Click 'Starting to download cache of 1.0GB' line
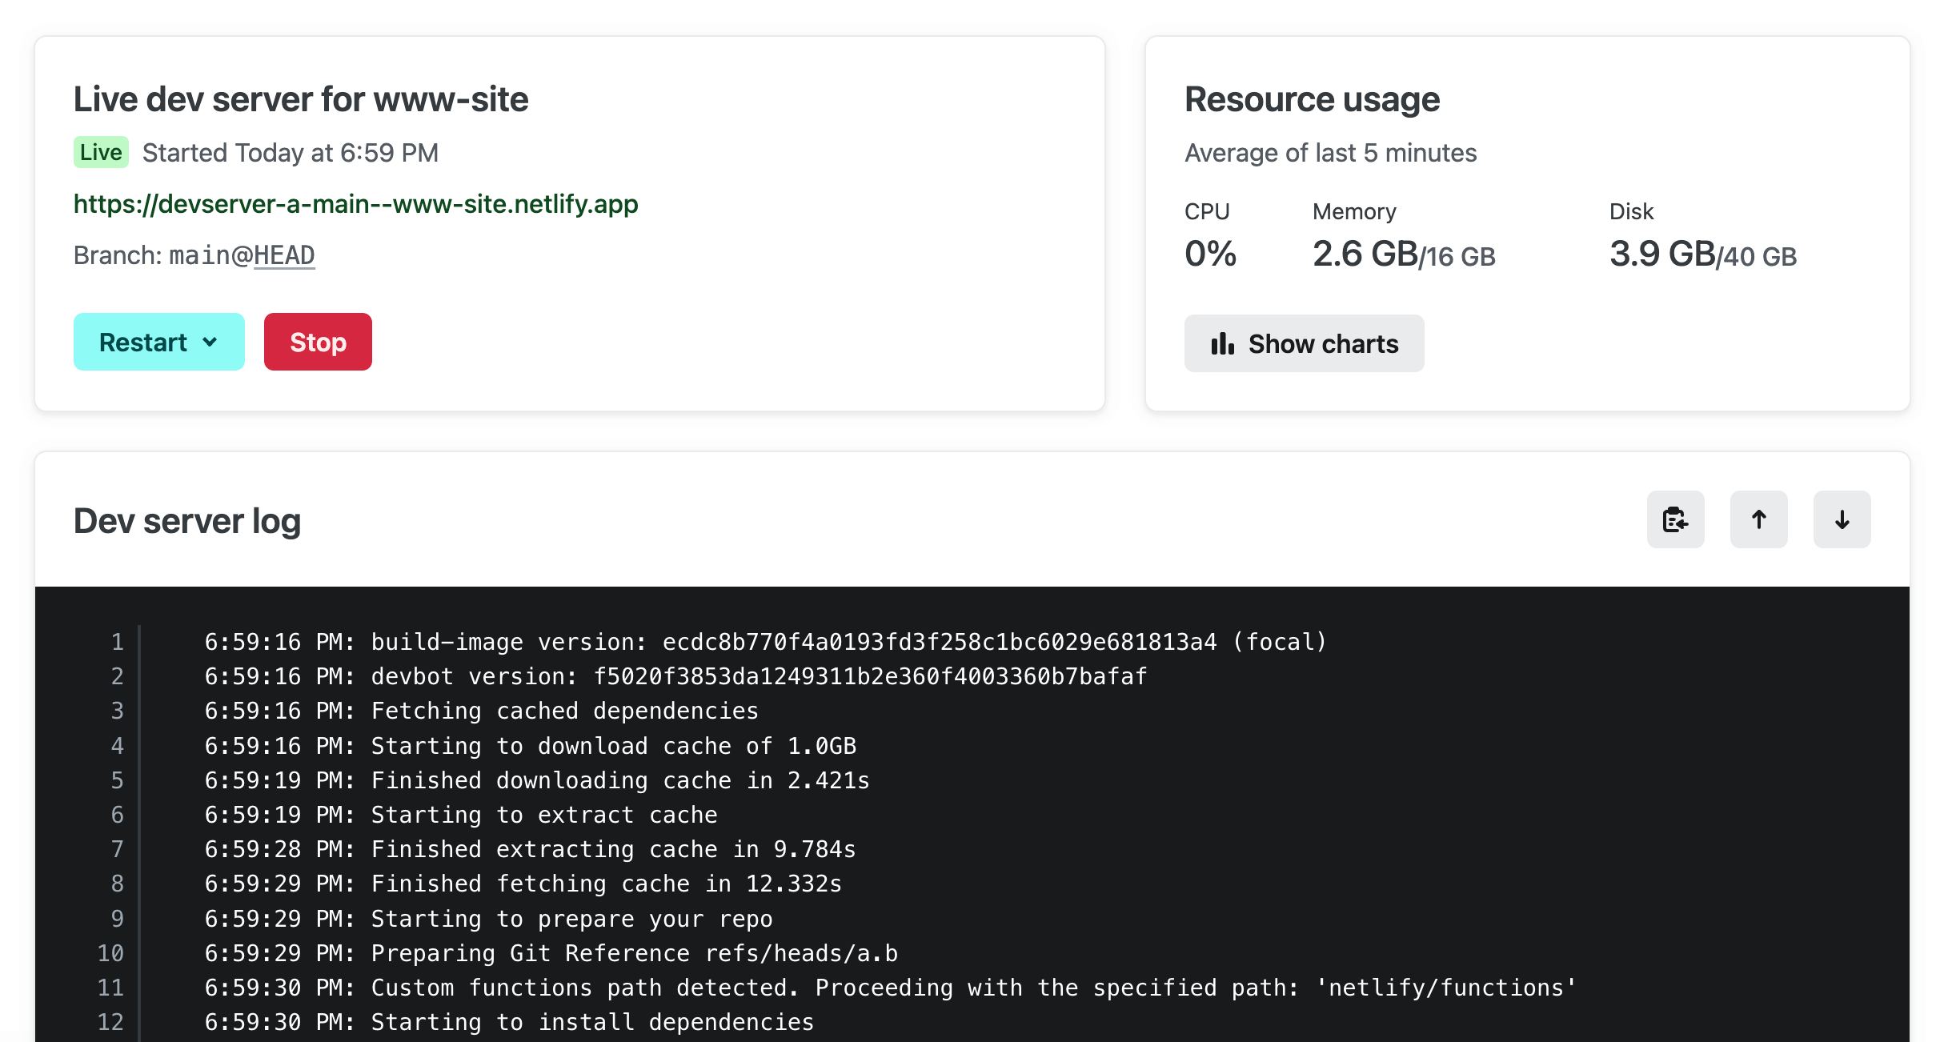The width and height of the screenshot is (1940, 1042). tap(530, 746)
